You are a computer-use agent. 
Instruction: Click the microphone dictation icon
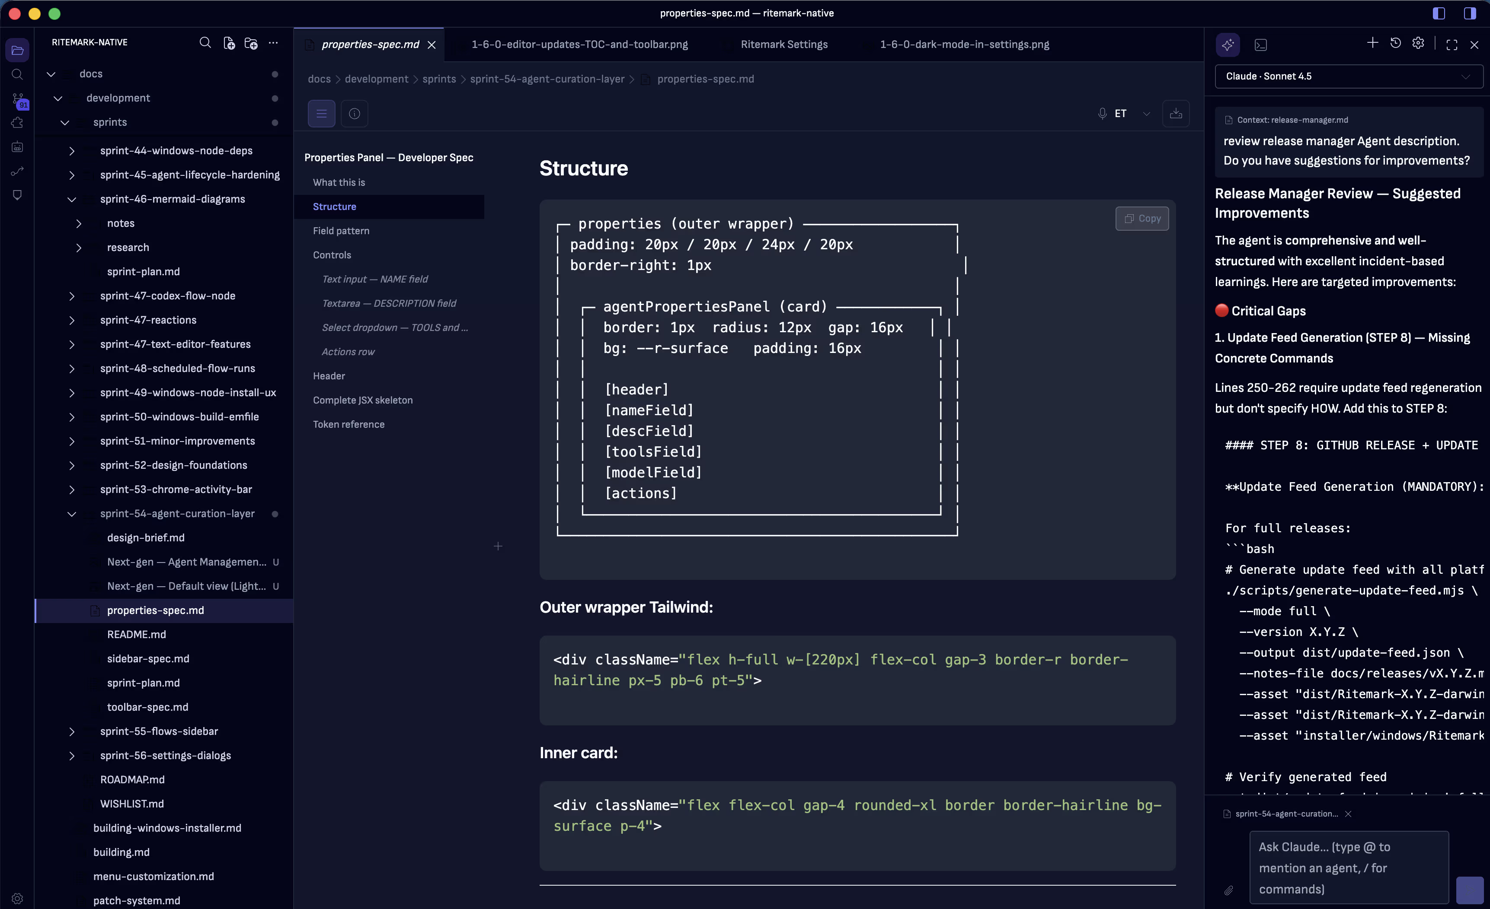click(x=1102, y=114)
